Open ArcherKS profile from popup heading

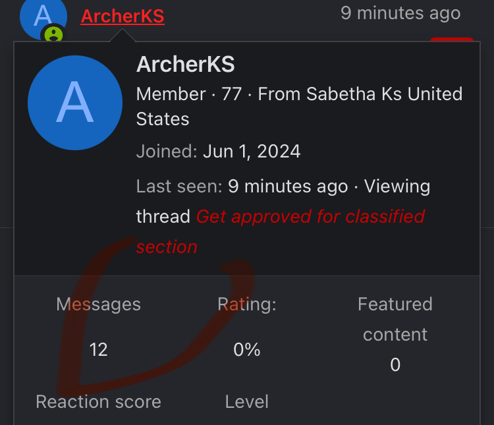(x=186, y=65)
